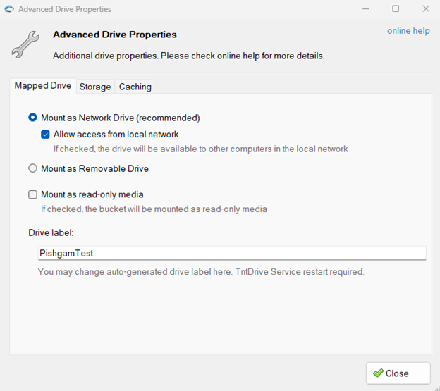Open the online help link
The width and height of the screenshot is (440, 391).
(x=408, y=30)
